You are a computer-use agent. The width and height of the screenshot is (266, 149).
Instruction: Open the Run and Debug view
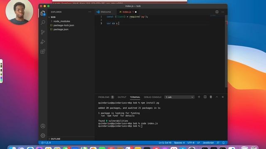click(x=43, y=42)
